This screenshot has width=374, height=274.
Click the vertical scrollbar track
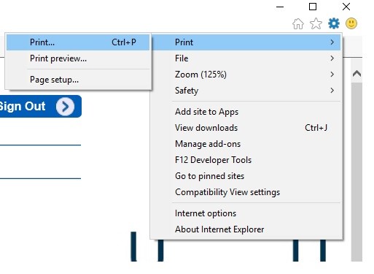click(x=357, y=172)
